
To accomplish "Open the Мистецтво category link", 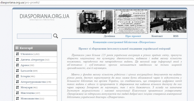I will [x=28, y=93].
